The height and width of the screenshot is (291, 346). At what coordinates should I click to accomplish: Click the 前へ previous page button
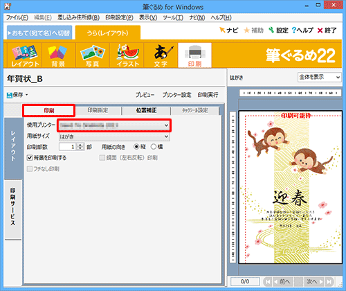click(x=283, y=281)
